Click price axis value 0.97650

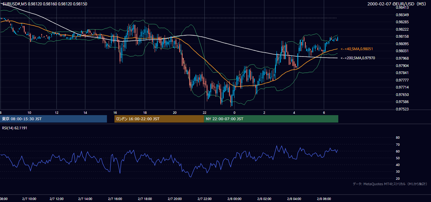402,95
